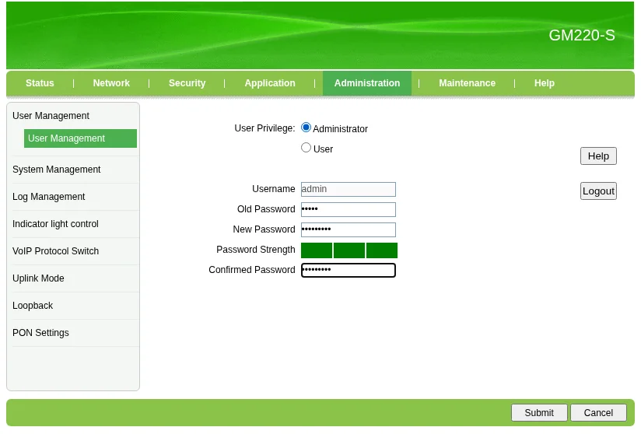
Task: Open Uplink Mode in sidebar
Action: 38,278
